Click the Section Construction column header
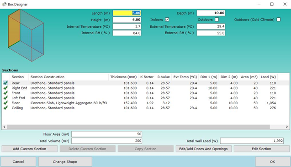Image resolution: width=291 pixels, height=167 pixels. pyautogui.click(x=69, y=77)
